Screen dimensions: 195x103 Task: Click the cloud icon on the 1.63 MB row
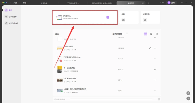pyautogui.click(x=150, y=48)
